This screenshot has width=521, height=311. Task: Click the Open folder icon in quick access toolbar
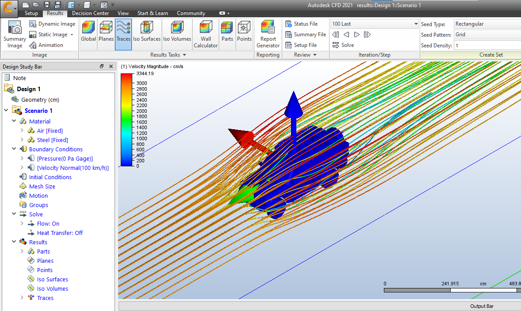point(36,5)
